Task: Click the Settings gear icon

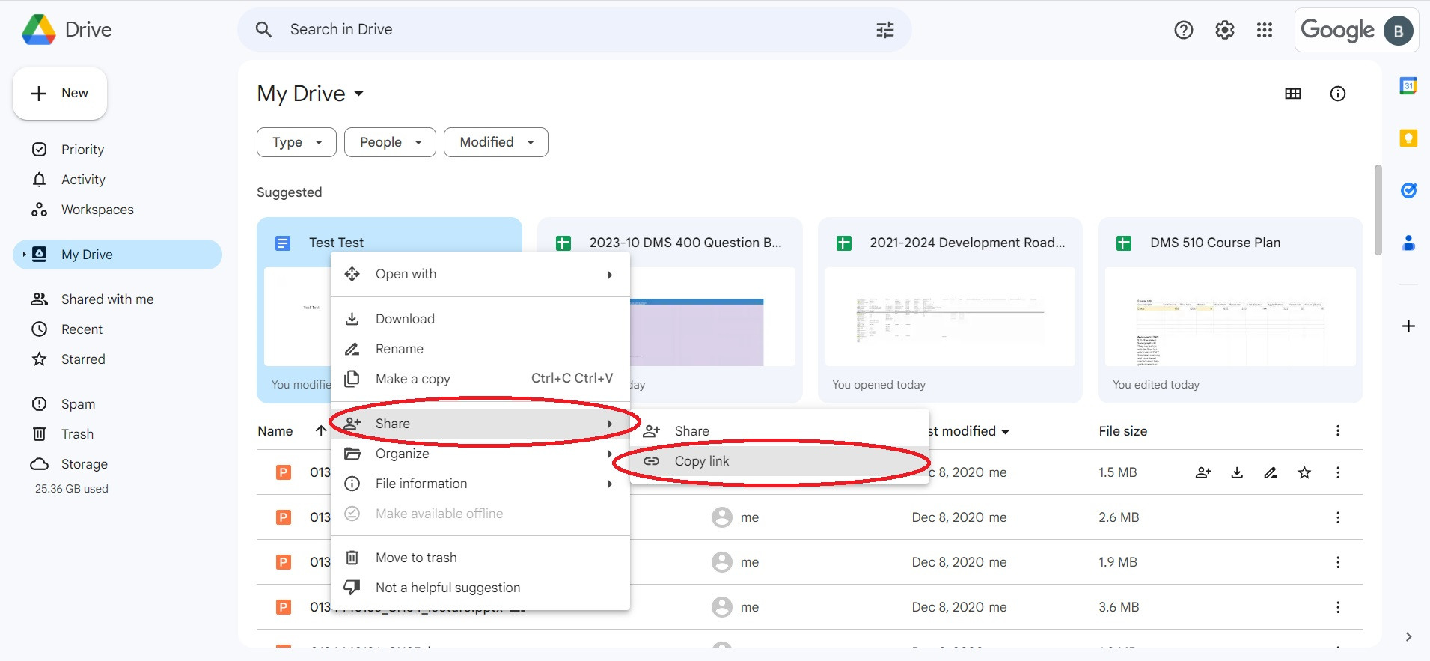Action: (1224, 30)
